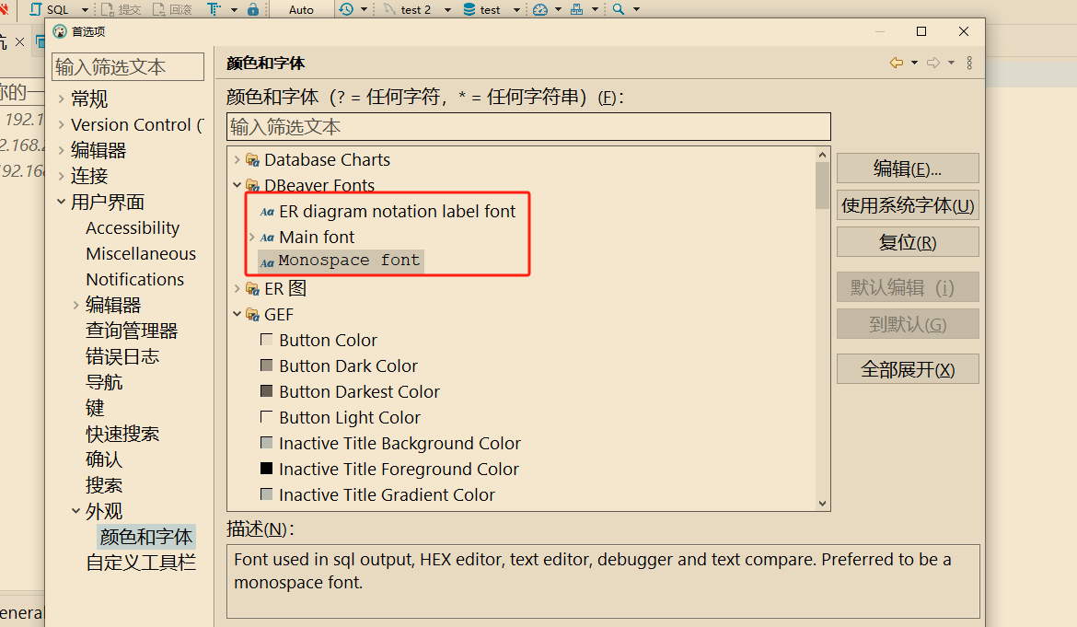
Task: Open dropdown beside the magnifier search icon
Action: 637,9
